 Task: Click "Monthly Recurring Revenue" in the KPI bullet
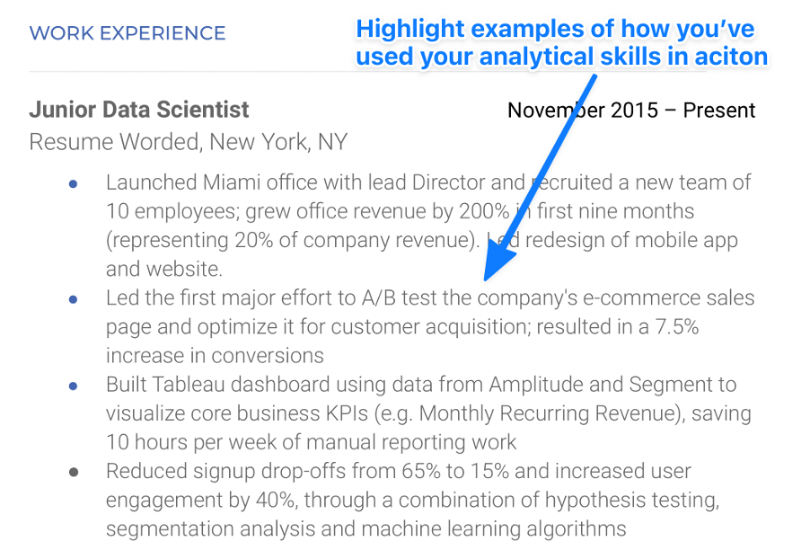[x=548, y=414]
